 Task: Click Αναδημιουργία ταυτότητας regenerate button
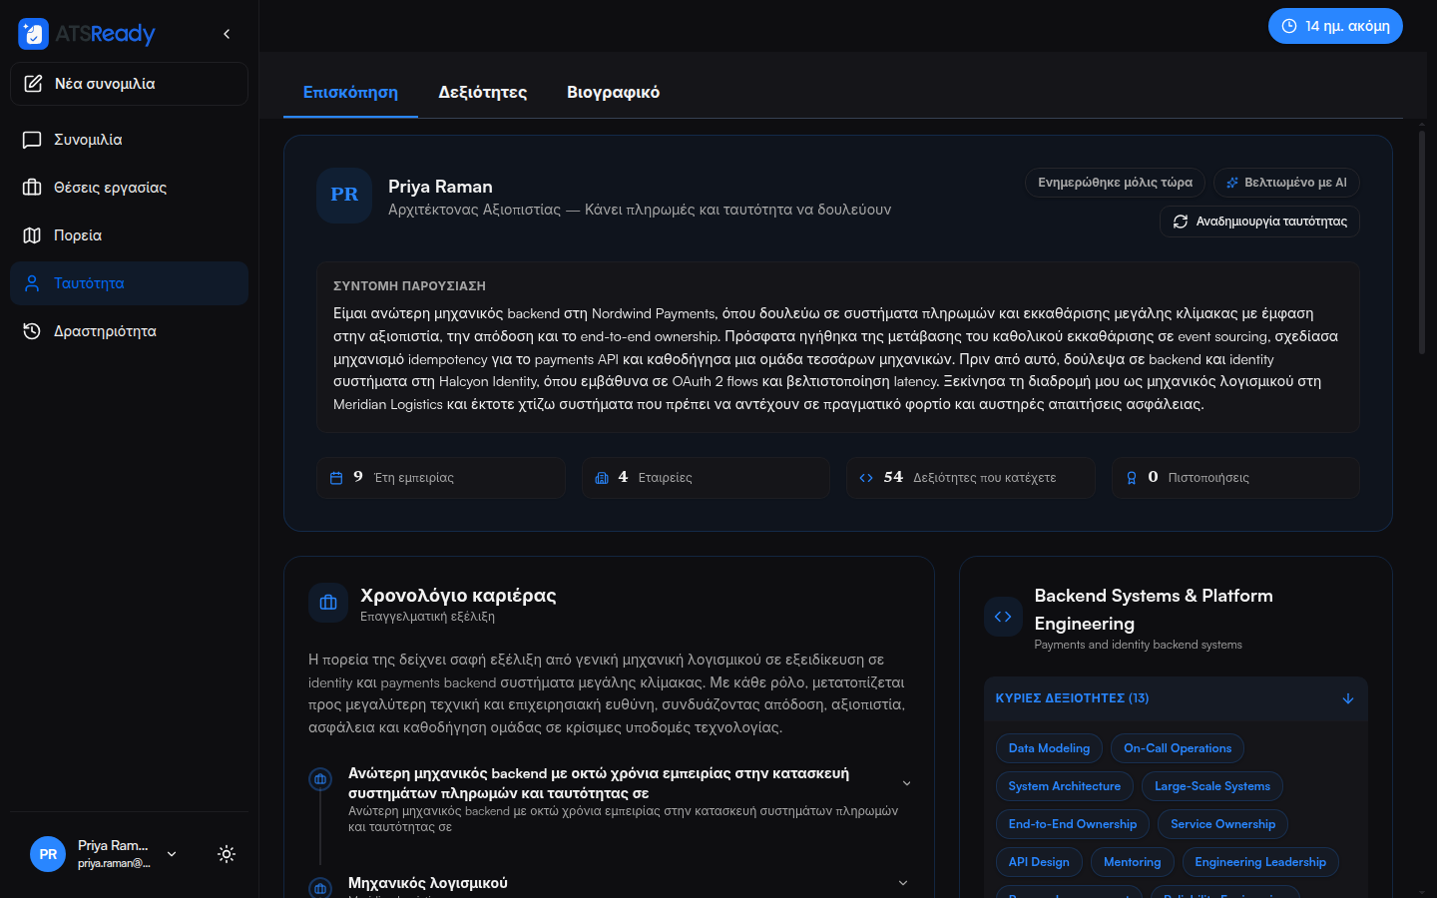[1259, 222]
